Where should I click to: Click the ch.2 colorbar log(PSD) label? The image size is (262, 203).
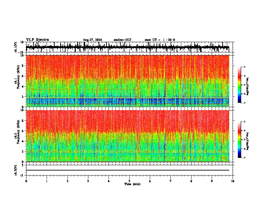coord(248,141)
